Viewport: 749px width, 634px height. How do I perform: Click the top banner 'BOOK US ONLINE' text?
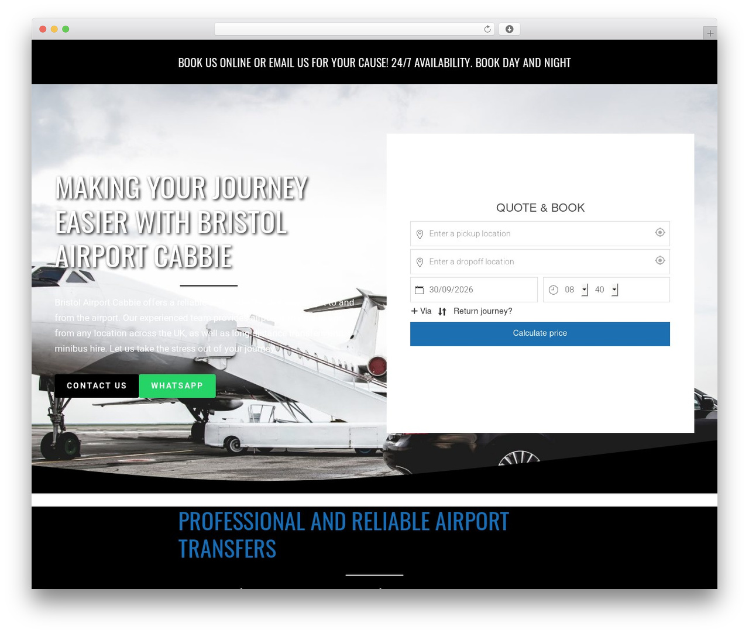374,63
